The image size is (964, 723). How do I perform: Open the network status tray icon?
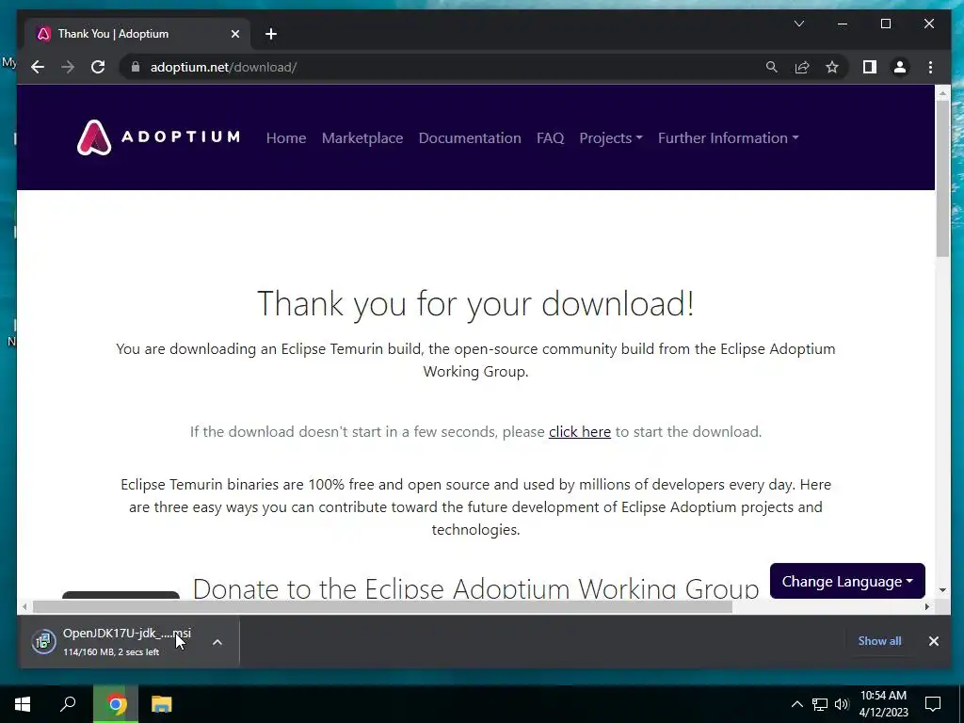click(x=820, y=704)
